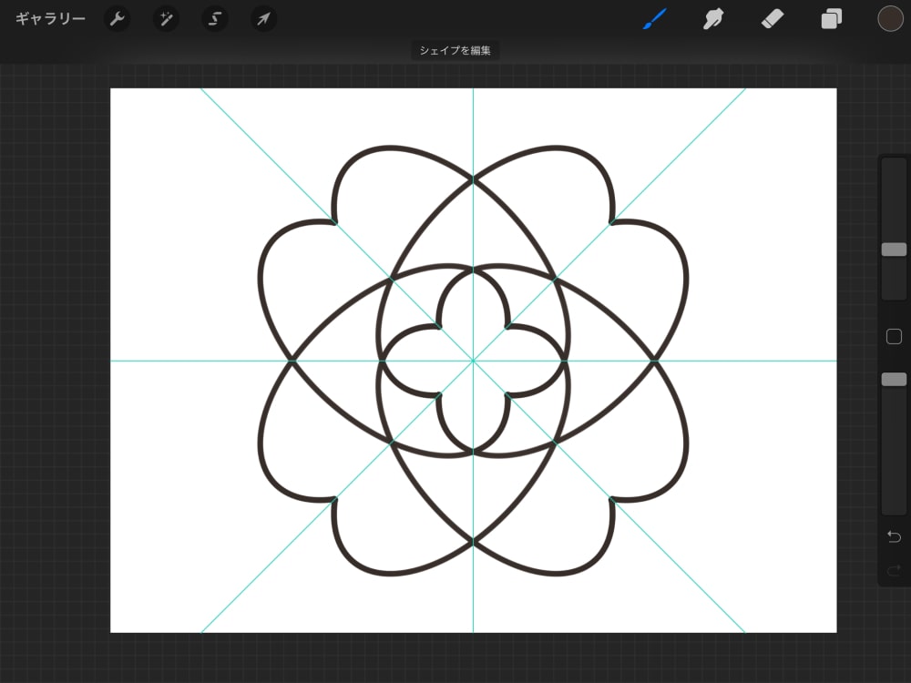Return to the Gallery
This screenshot has height=683, width=911.
tap(48, 17)
